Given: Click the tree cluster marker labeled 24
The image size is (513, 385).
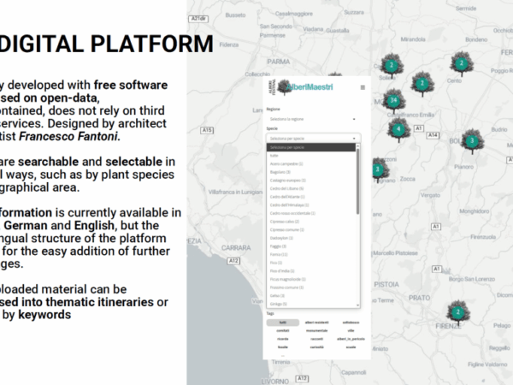Looking at the screenshot, I should (392, 100).
